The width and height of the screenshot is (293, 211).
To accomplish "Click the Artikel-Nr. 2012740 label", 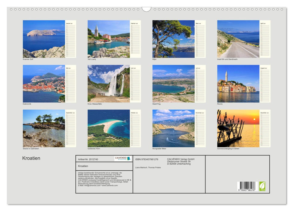I will click(88, 159).
